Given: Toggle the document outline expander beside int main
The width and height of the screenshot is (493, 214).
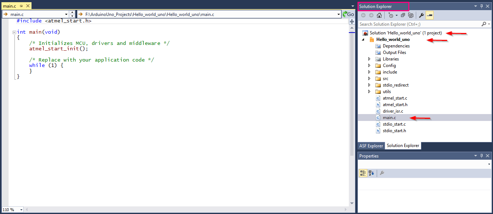Looking at the screenshot, I should [x=14, y=32].
